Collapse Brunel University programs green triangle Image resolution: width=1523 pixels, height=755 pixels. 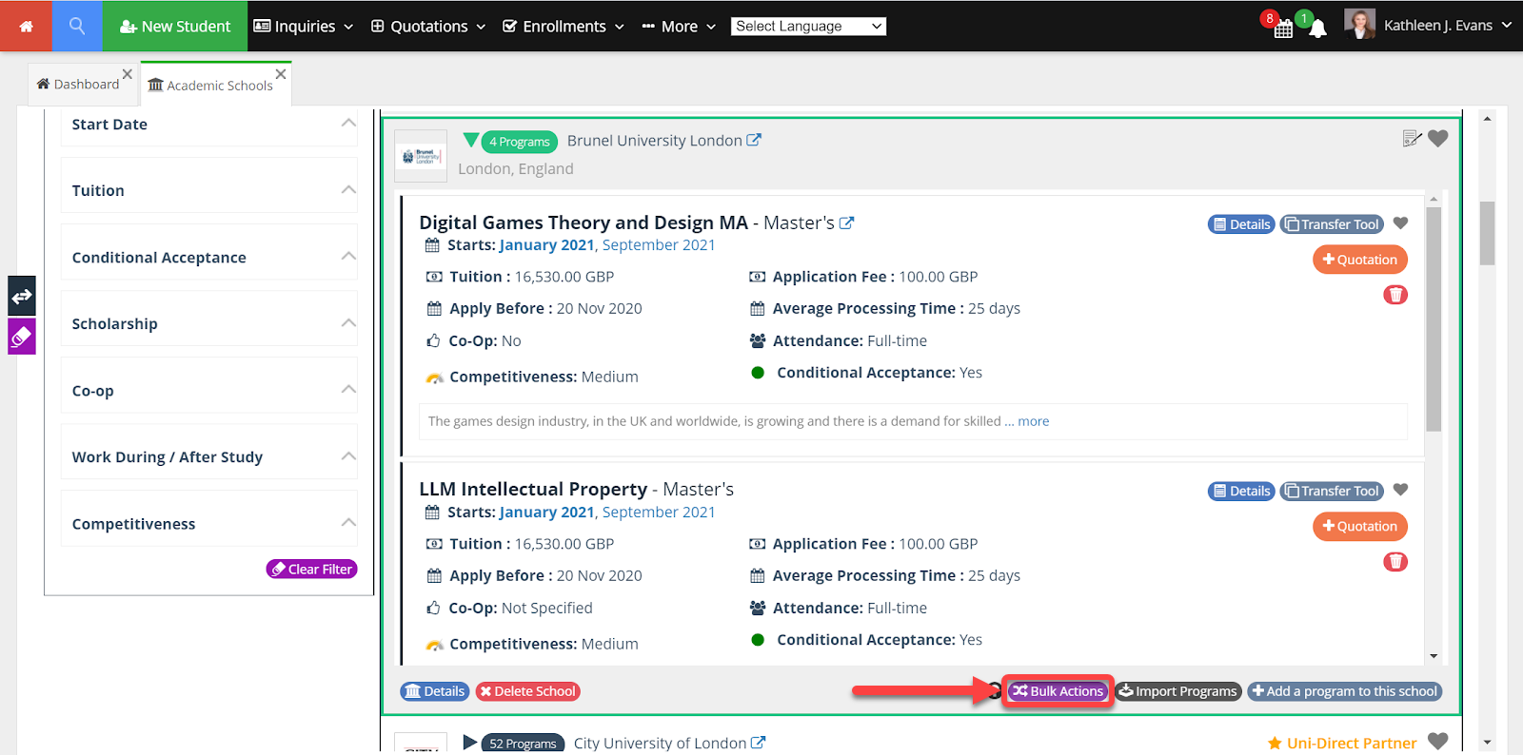470,141
